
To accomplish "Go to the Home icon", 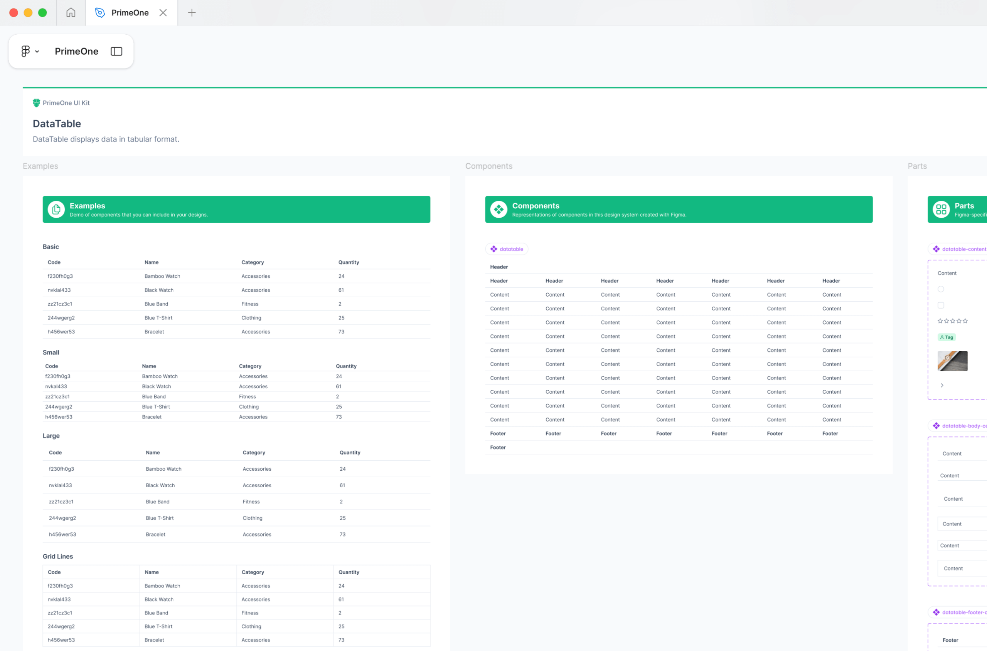I will click(71, 12).
